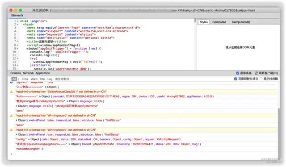Click the first "errro" log entry
The width and height of the screenshot is (286, 167).
click(x=20, y=111)
